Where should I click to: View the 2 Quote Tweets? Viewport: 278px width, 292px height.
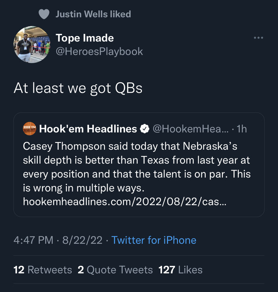coord(115,270)
